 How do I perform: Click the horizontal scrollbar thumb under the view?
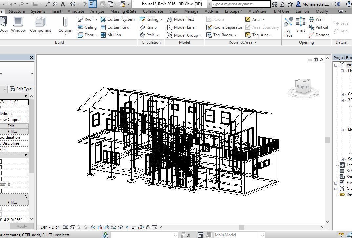point(242,227)
